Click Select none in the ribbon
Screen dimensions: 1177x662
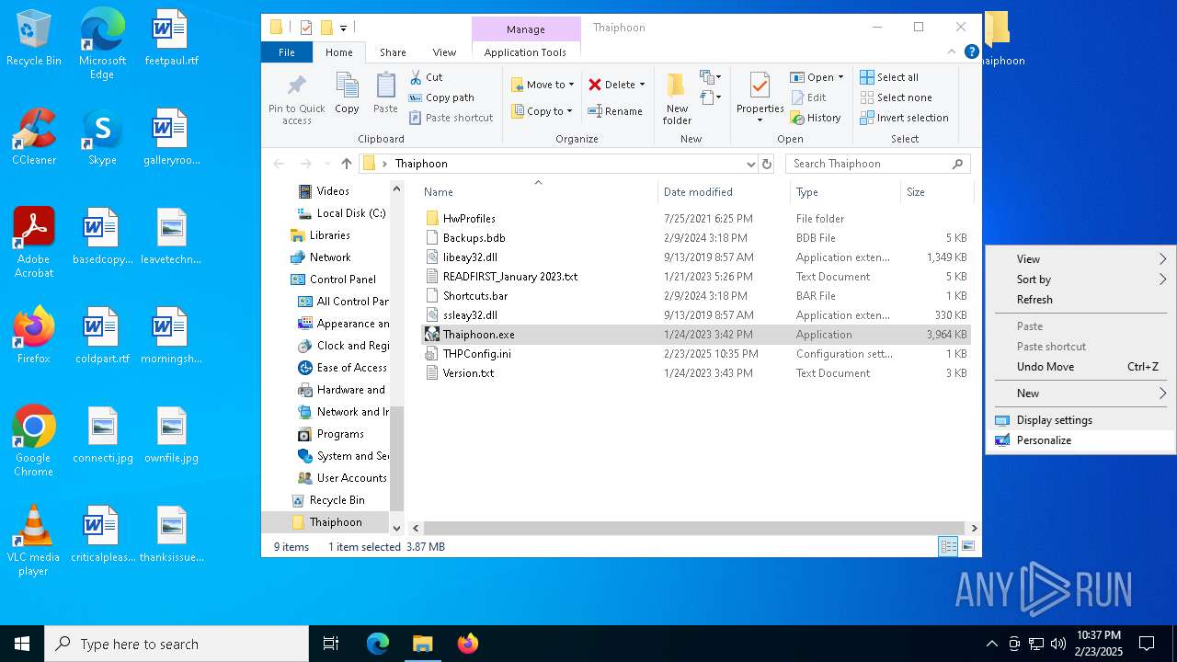[896, 97]
